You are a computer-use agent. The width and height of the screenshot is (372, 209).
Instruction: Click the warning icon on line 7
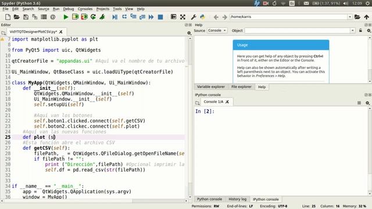(2, 39)
